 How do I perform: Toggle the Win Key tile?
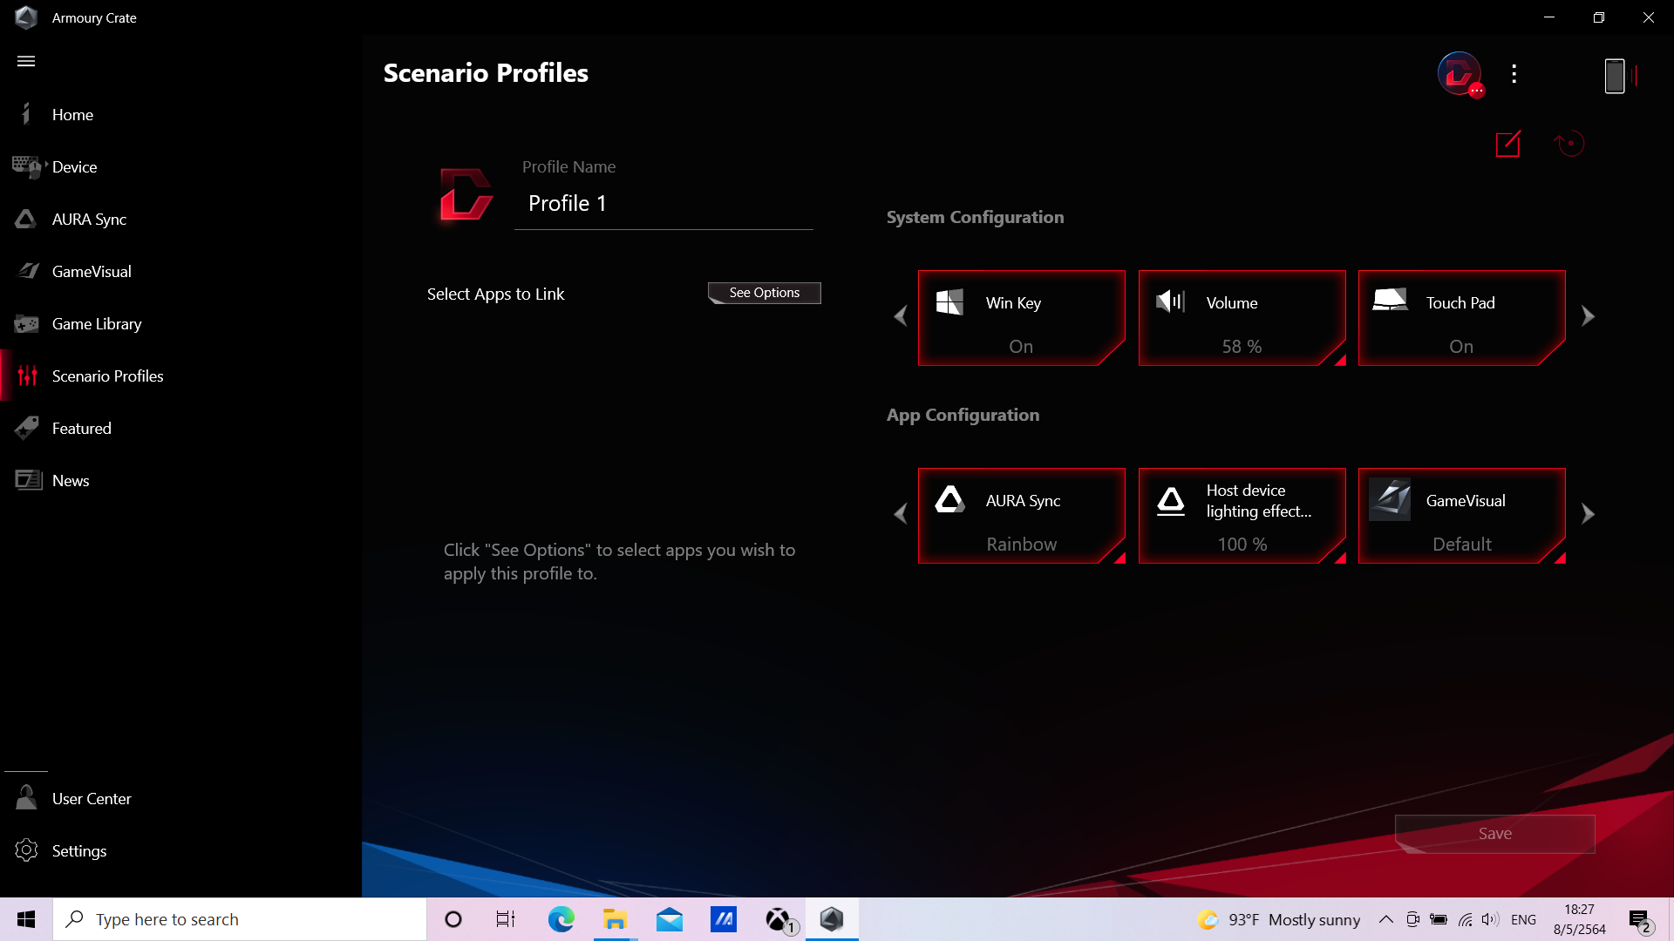[1021, 318]
